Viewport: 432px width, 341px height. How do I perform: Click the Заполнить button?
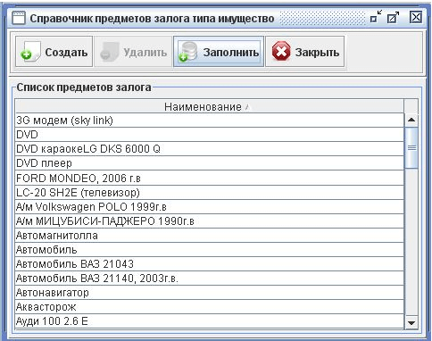219,52
